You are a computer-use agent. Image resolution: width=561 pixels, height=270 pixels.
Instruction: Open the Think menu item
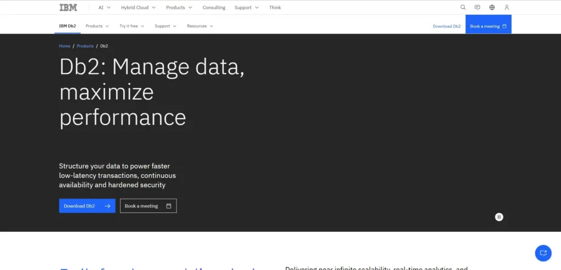[x=275, y=8]
